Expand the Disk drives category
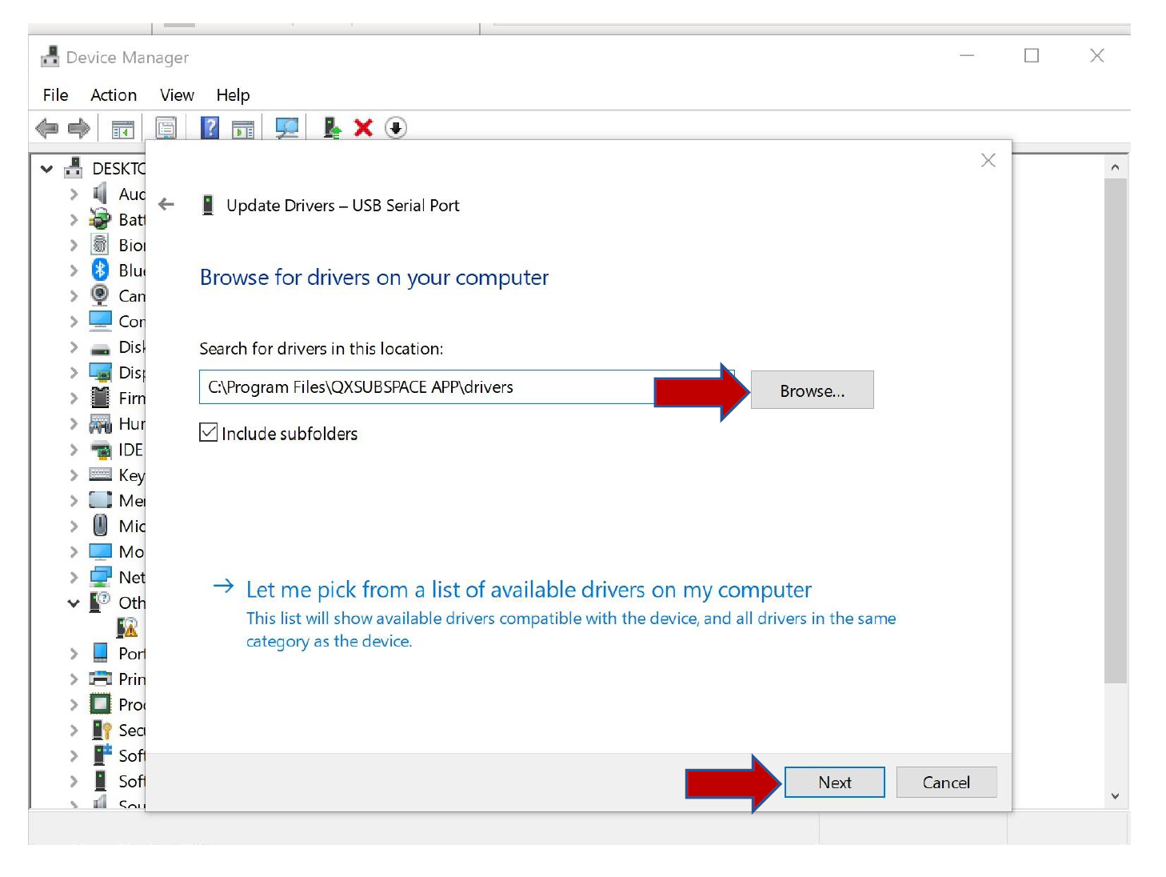The image size is (1166, 877). pos(72,346)
